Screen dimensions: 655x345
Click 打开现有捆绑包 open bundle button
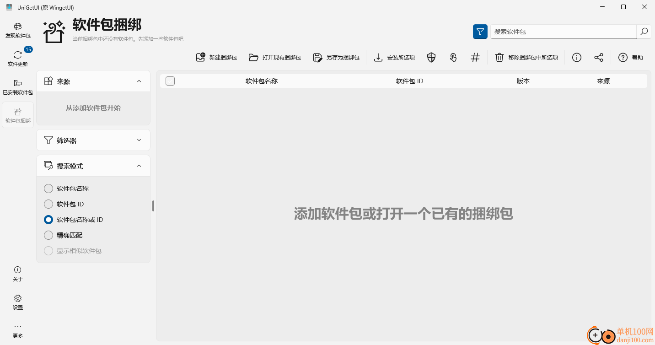pos(275,58)
